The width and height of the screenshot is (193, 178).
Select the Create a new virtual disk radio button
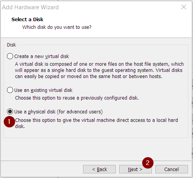pyautogui.click(x=10, y=56)
